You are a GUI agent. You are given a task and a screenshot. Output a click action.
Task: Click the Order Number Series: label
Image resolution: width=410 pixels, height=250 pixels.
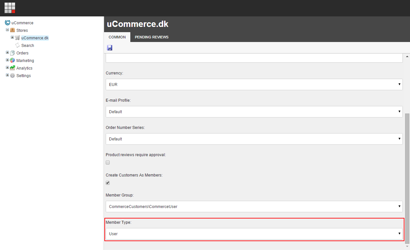coord(125,128)
